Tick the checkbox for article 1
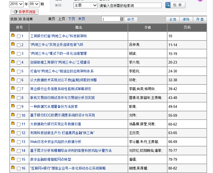 tap(19, 36)
